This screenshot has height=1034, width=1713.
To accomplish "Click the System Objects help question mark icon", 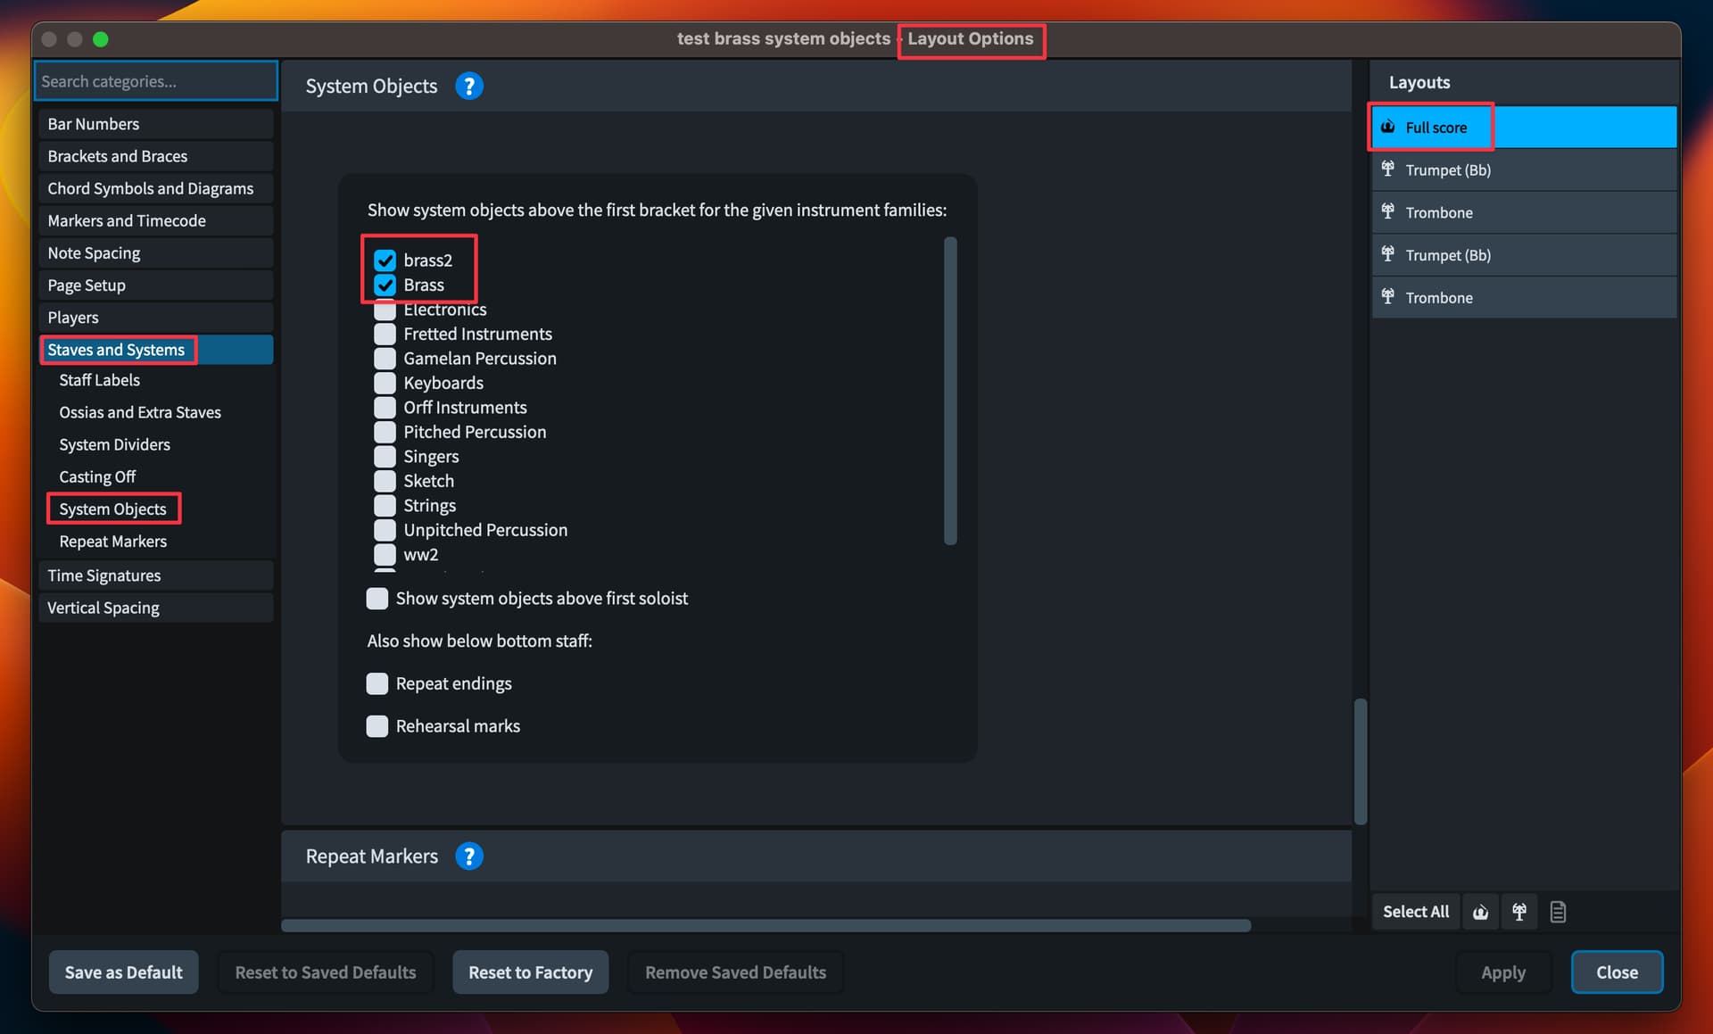I will click(468, 86).
